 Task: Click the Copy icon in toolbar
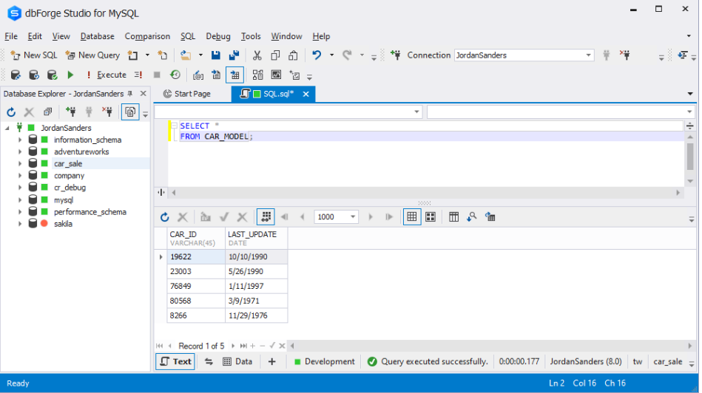[x=275, y=55]
